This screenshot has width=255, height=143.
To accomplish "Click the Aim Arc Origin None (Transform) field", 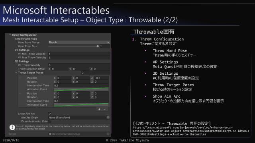I will 77,118.
